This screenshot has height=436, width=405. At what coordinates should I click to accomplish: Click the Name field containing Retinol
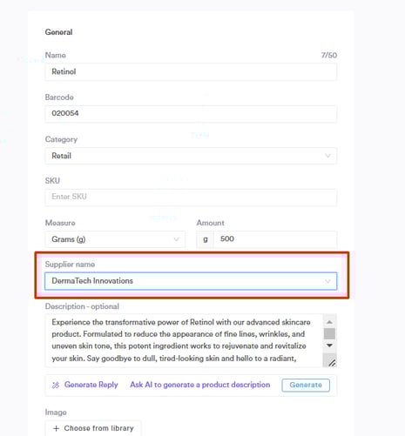[x=191, y=71]
